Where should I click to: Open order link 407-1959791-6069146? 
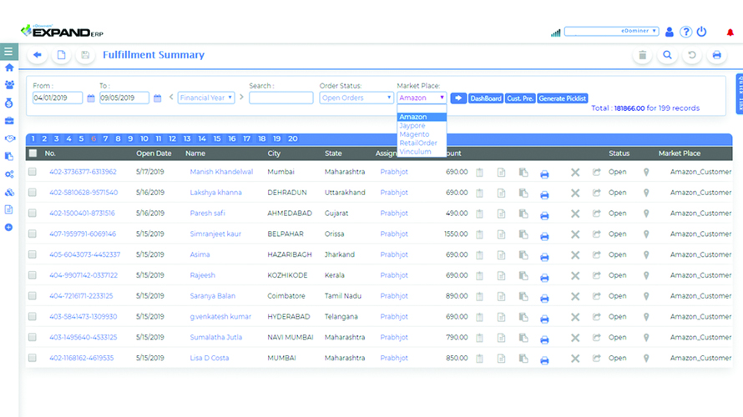pos(83,234)
